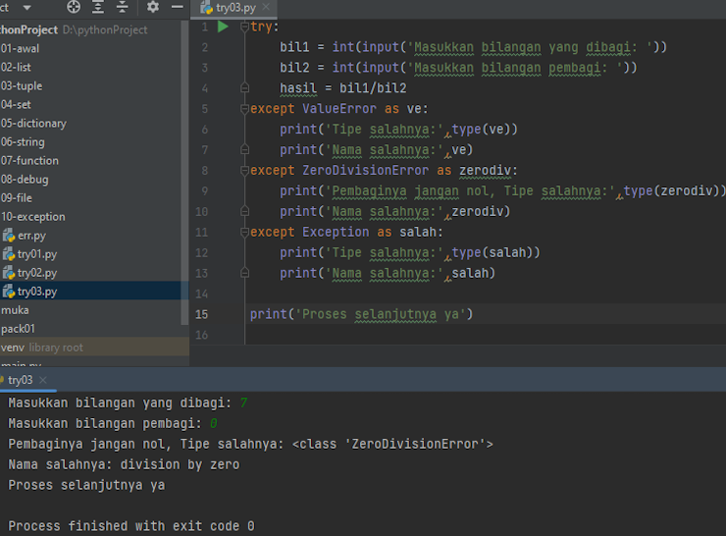This screenshot has width=726, height=536.
Task: Click the project tree vertical scrollbar
Action: [x=184, y=172]
